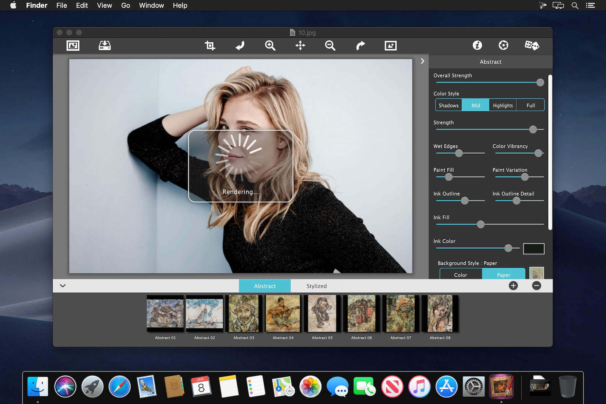The width and height of the screenshot is (606, 404).
Task: Switch to the Stylized presets tab
Action: pyautogui.click(x=316, y=286)
